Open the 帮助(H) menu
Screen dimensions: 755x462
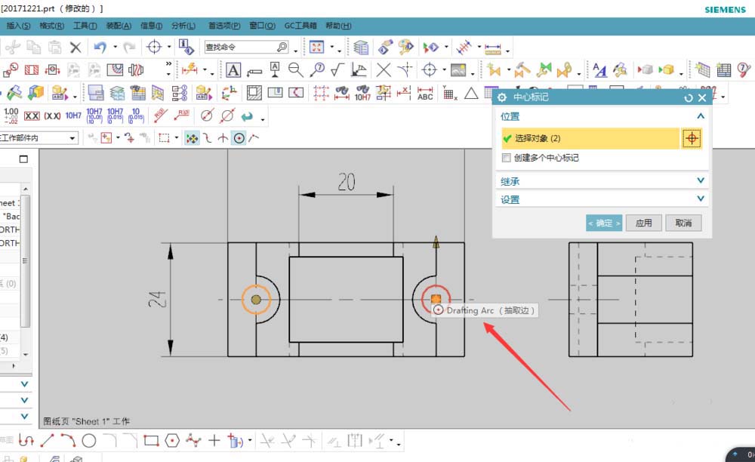pyautogui.click(x=338, y=26)
